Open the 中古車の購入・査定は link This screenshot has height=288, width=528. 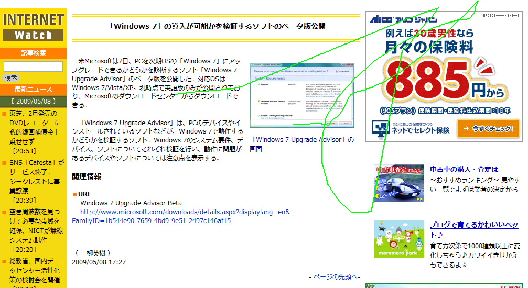[464, 169]
